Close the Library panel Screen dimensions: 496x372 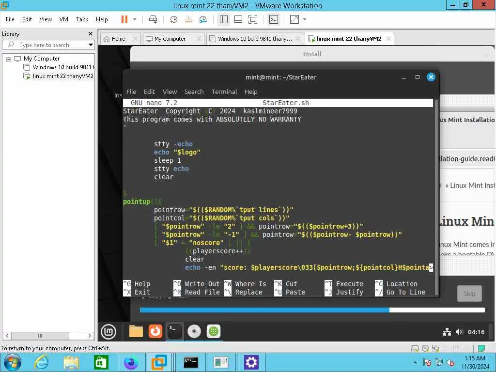point(91,33)
